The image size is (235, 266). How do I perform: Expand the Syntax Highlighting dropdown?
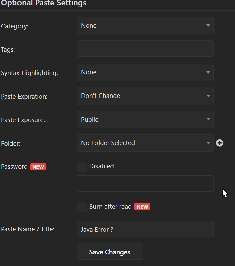[145, 72]
